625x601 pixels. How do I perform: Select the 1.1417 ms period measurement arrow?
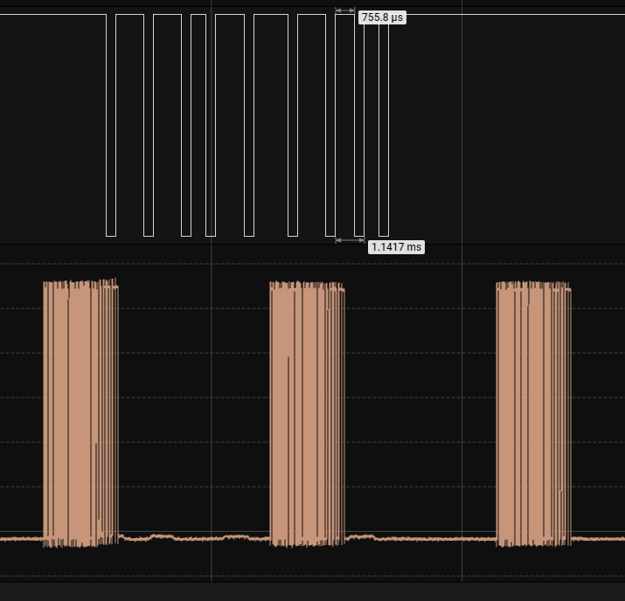[350, 240]
